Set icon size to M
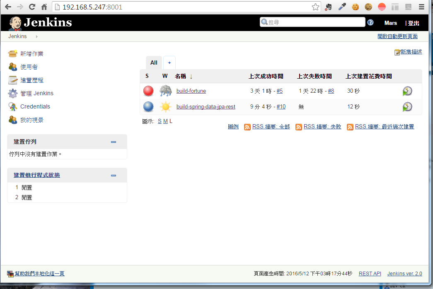Viewport: 433px width, 289px height. [x=165, y=121]
